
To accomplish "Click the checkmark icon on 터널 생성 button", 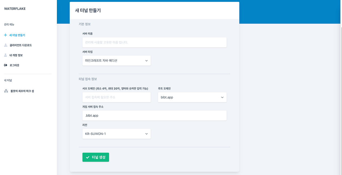I will pyautogui.click(x=88, y=157).
